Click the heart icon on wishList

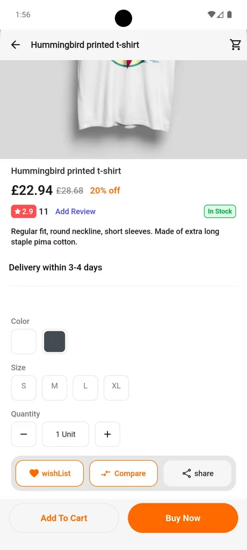coord(34,473)
